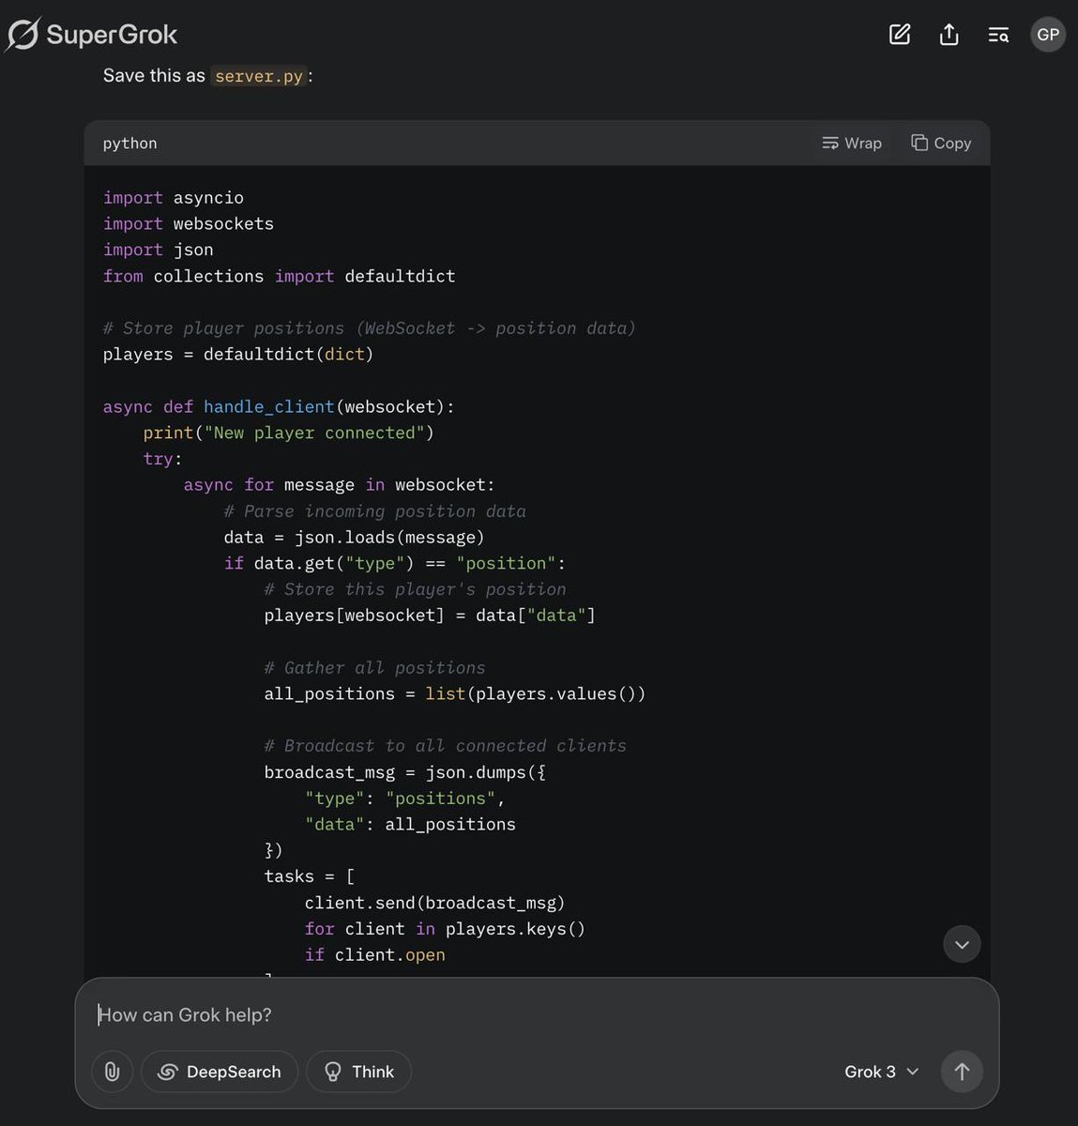1078x1126 pixels.
Task: Click 'for client in players.keys()' line
Action: coord(445,928)
